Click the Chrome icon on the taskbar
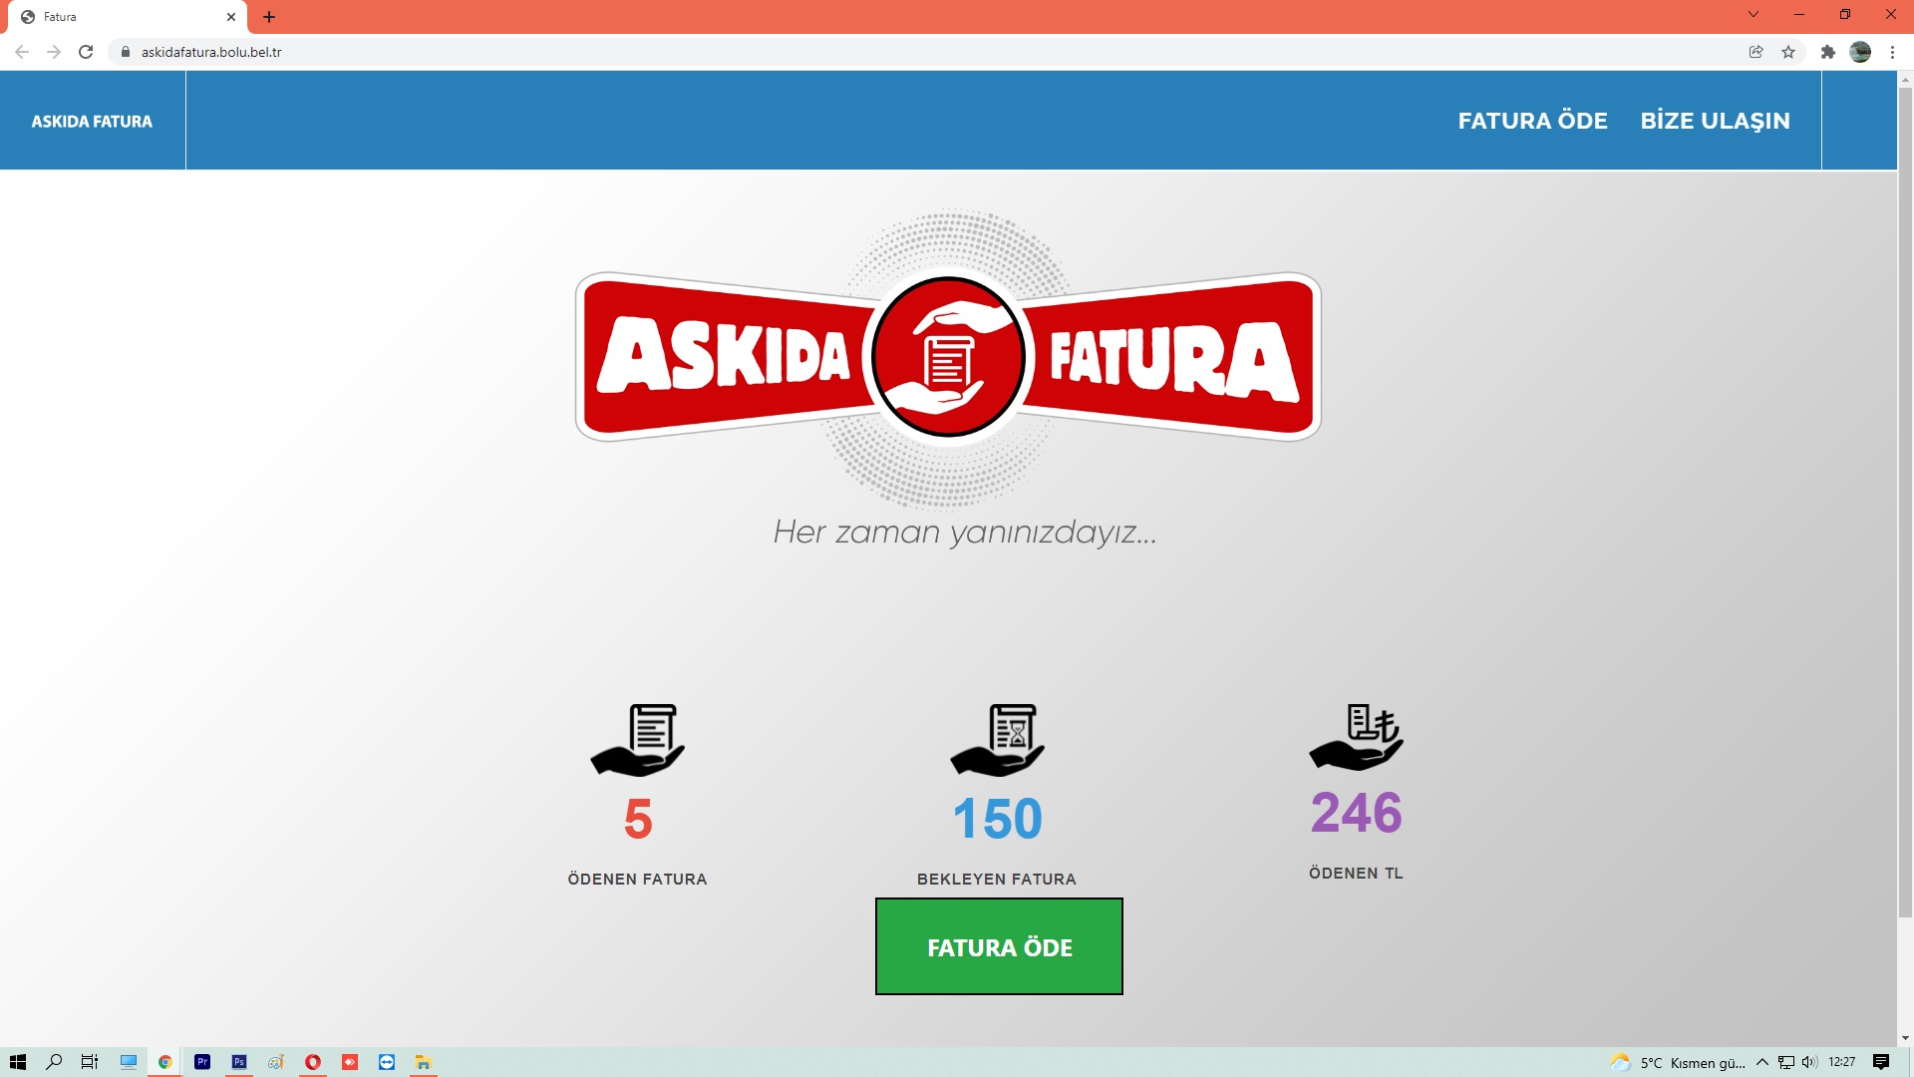The height and width of the screenshot is (1077, 1914). tap(165, 1062)
